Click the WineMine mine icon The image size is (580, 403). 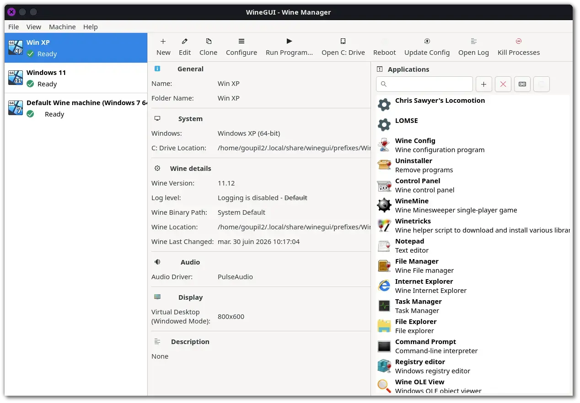click(384, 205)
